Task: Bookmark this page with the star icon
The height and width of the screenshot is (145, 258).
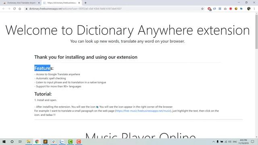Action: [202, 9]
